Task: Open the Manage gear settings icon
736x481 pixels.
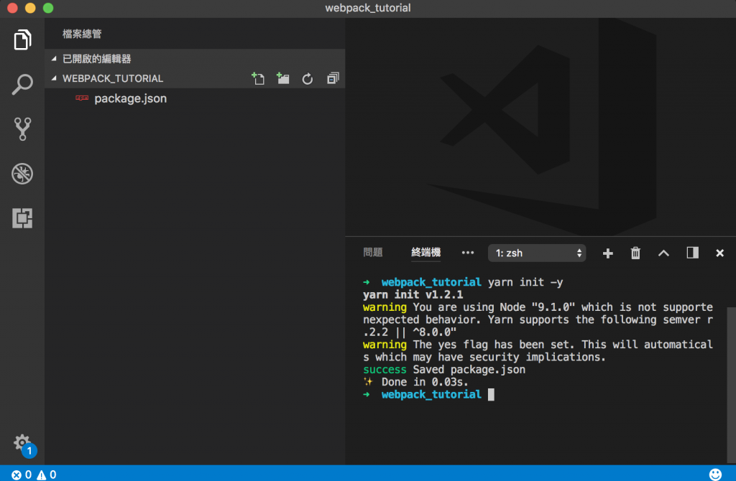Action: coord(22,442)
